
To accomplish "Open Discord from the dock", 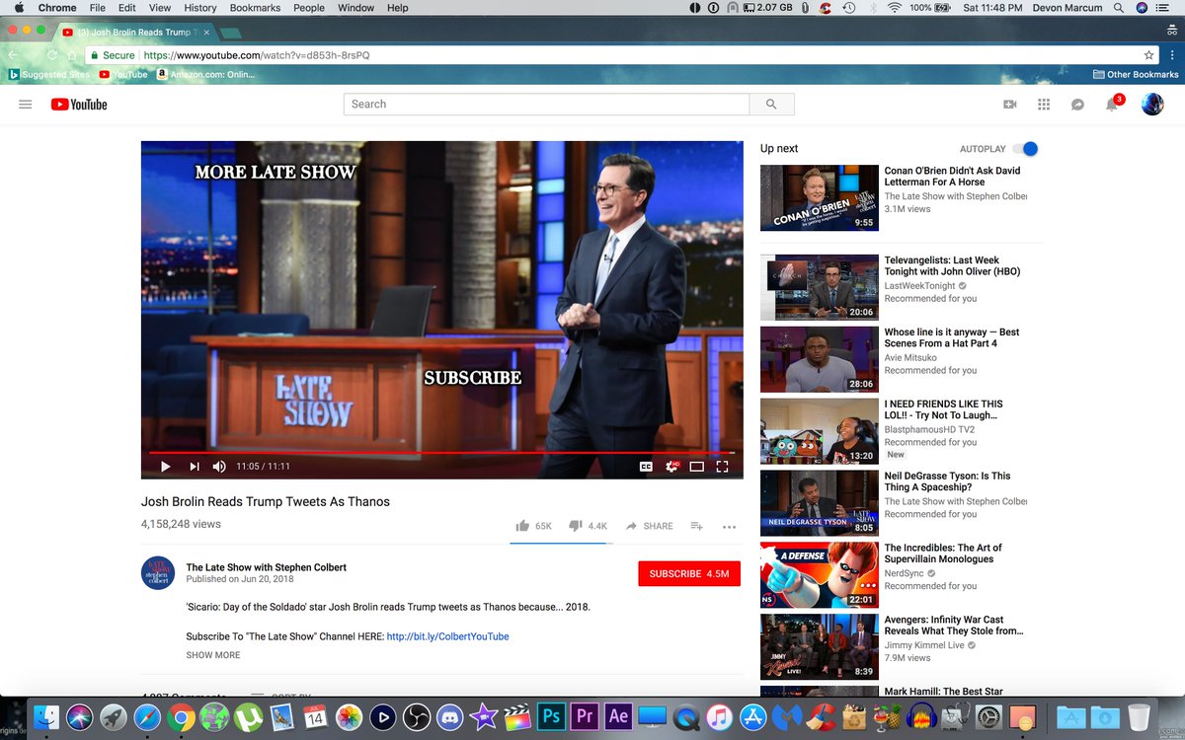I will coord(449,716).
